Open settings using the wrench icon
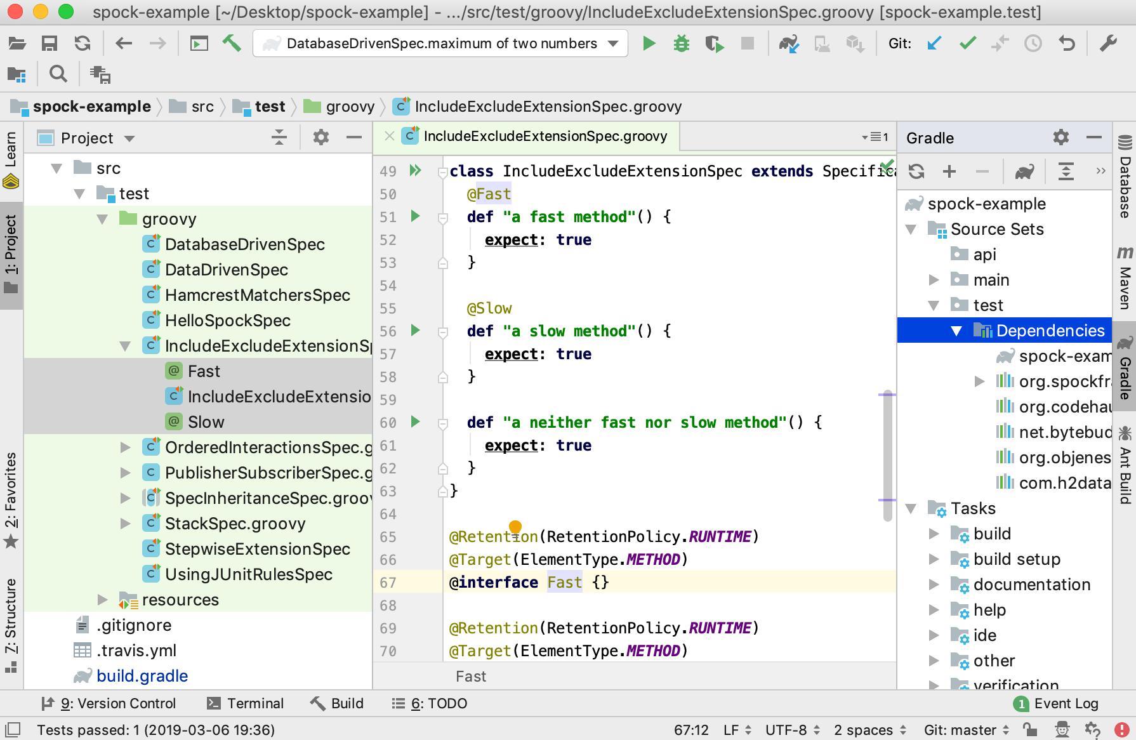 pos(1108,43)
